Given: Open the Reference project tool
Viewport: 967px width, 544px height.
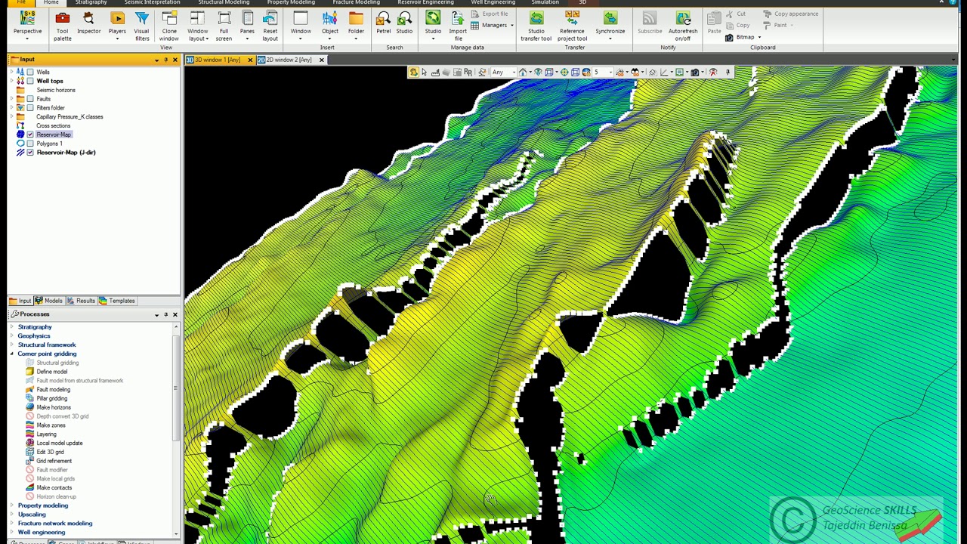Looking at the screenshot, I should pos(572,26).
